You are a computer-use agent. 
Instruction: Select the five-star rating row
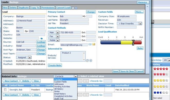point(161,69)
